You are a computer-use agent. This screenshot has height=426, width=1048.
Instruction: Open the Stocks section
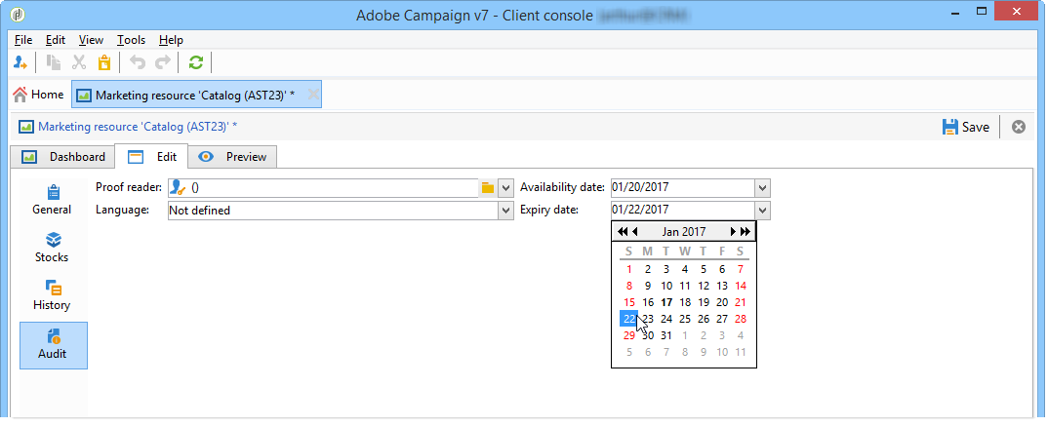pyautogui.click(x=52, y=248)
